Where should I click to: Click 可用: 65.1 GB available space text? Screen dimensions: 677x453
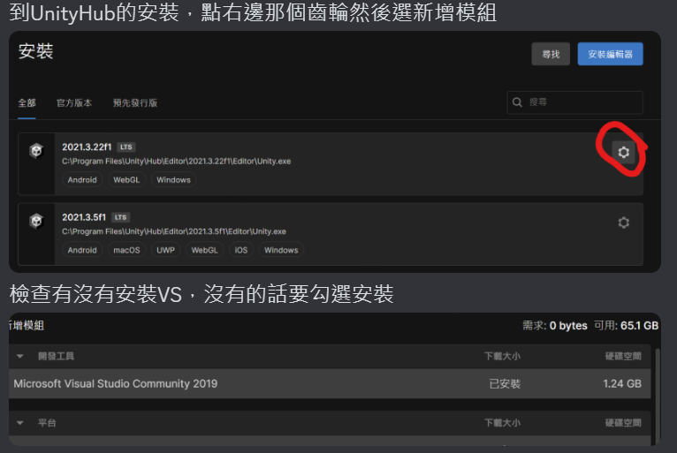click(x=626, y=325)
